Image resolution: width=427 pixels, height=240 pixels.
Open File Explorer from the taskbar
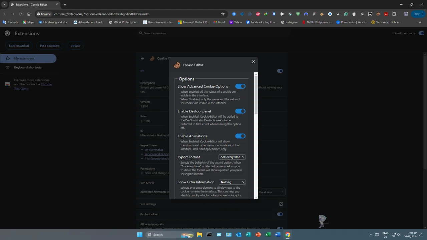pos(199,235)
